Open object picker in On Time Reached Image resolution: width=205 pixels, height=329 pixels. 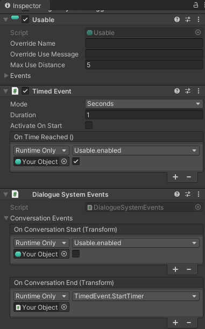(64, 161)
